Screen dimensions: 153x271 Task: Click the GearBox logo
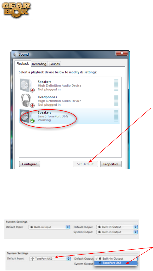coord(16,10)
